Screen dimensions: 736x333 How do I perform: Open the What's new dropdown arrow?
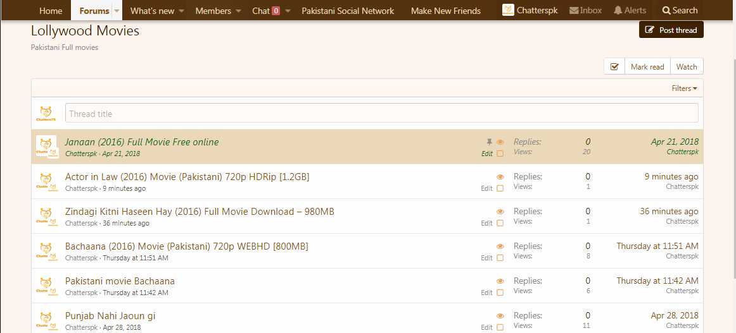181,11
